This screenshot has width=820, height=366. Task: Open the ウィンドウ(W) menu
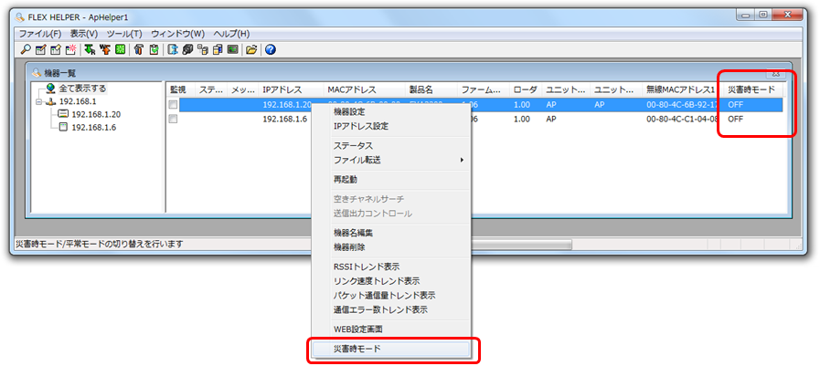coord(178,34)
